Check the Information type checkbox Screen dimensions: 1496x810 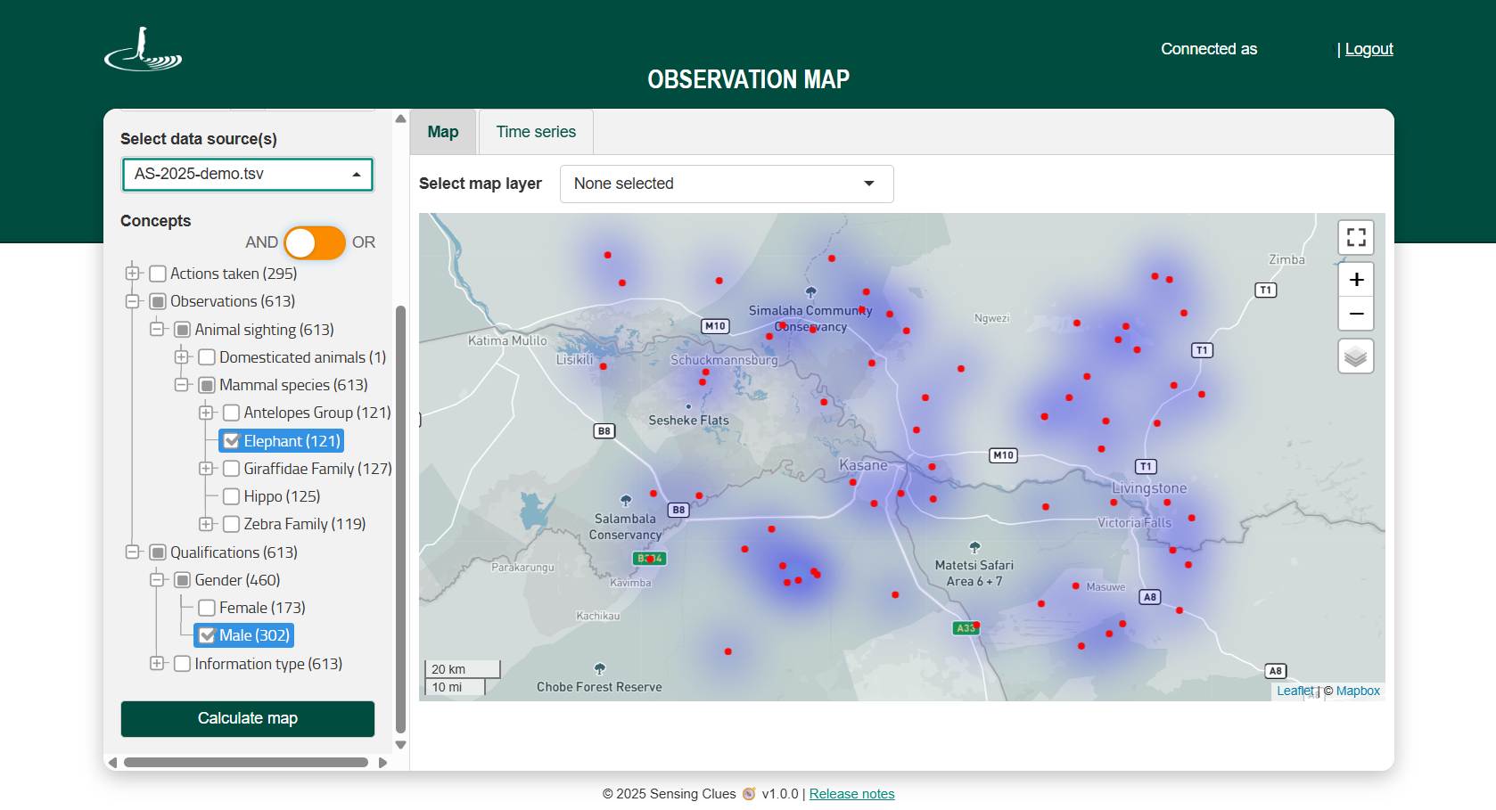tap(182, 664)
